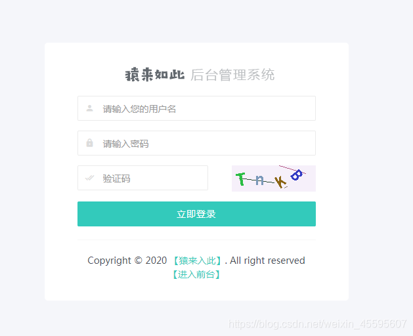Focus the 请输入密码 password input
The width and height of the screenshot is (413, 336).
[196, 143]
